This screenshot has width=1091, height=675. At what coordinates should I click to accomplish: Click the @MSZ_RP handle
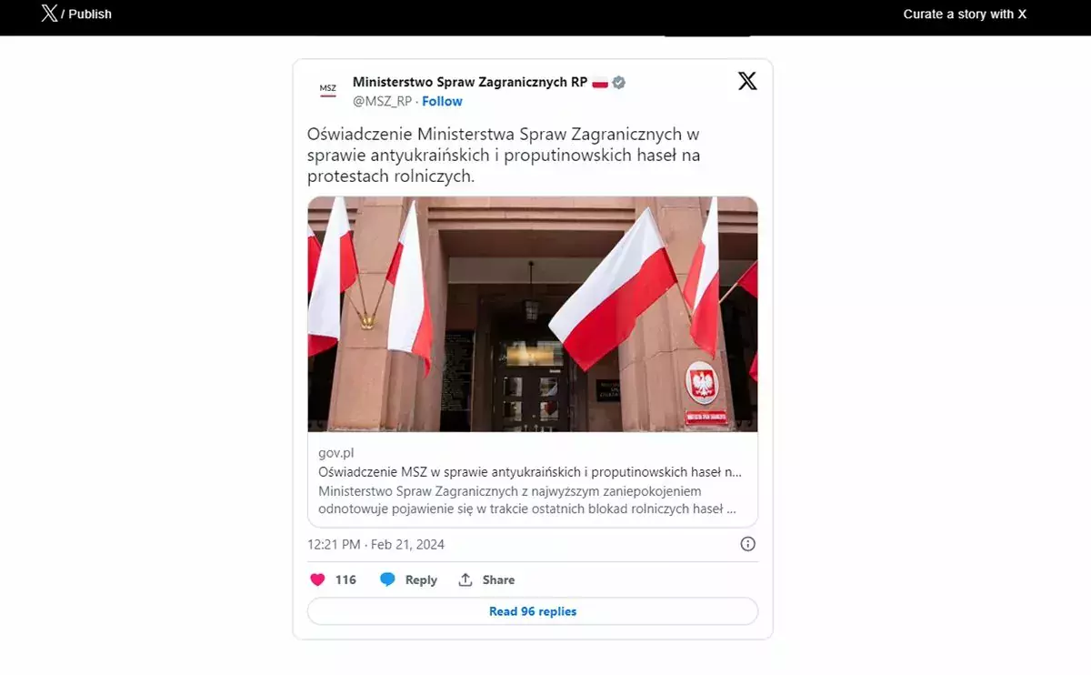(x=382, y=101)
